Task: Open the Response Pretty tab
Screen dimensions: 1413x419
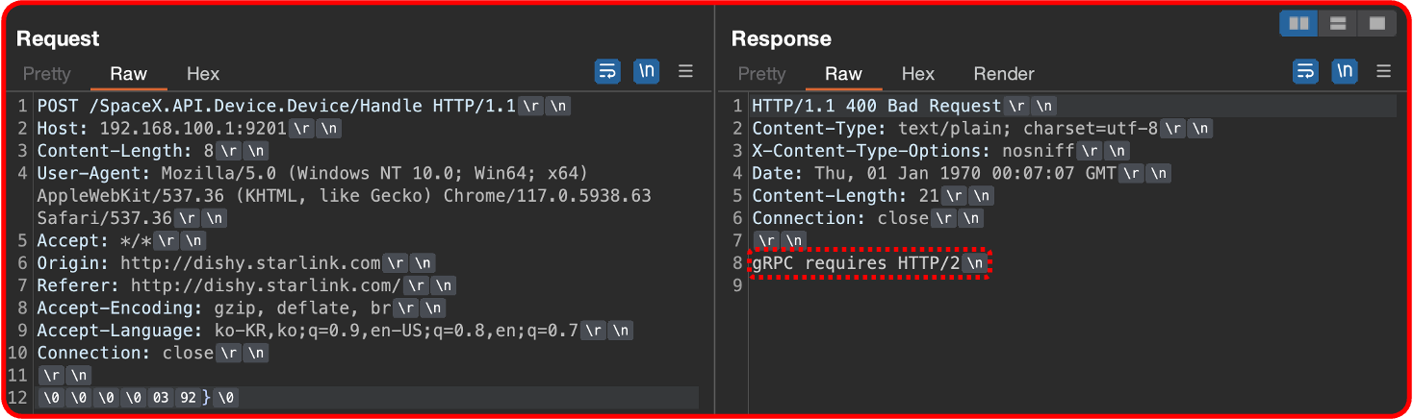Action: 761,74
